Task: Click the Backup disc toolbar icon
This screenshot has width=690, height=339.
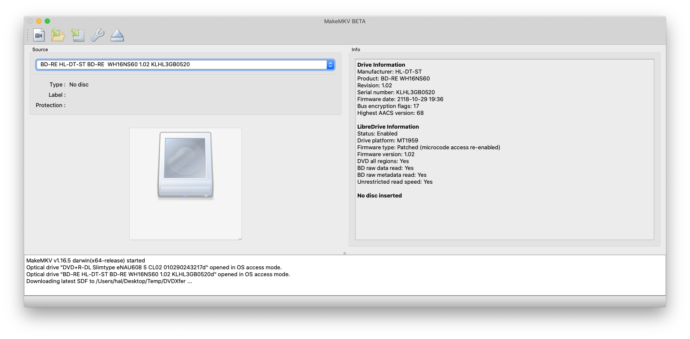Action: (78, 35)
